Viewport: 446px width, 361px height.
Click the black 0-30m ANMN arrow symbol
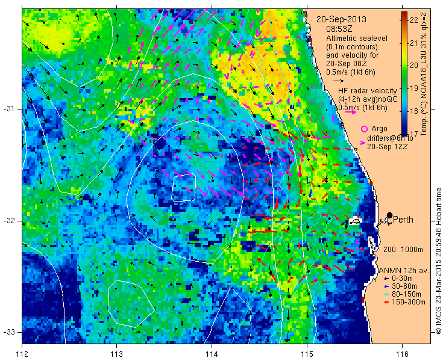[386, 279]
